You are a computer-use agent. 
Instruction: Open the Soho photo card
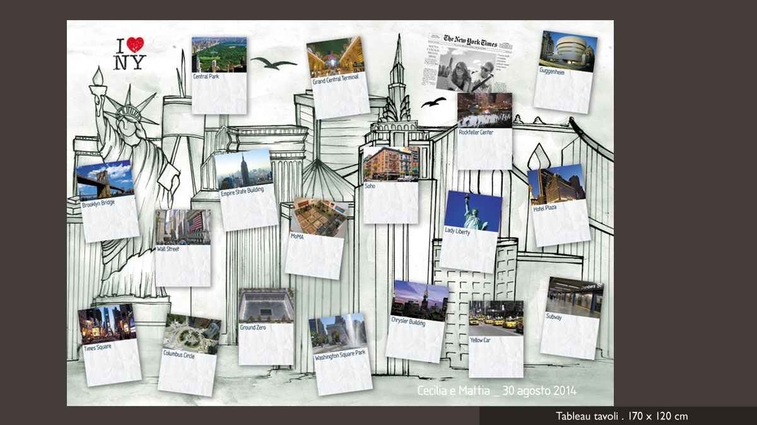[390, 185]
